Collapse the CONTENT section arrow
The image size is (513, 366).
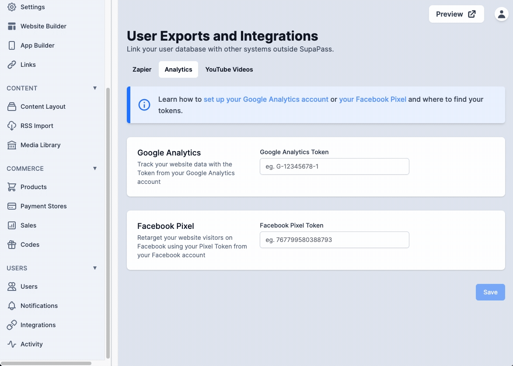tap(95, 88)
